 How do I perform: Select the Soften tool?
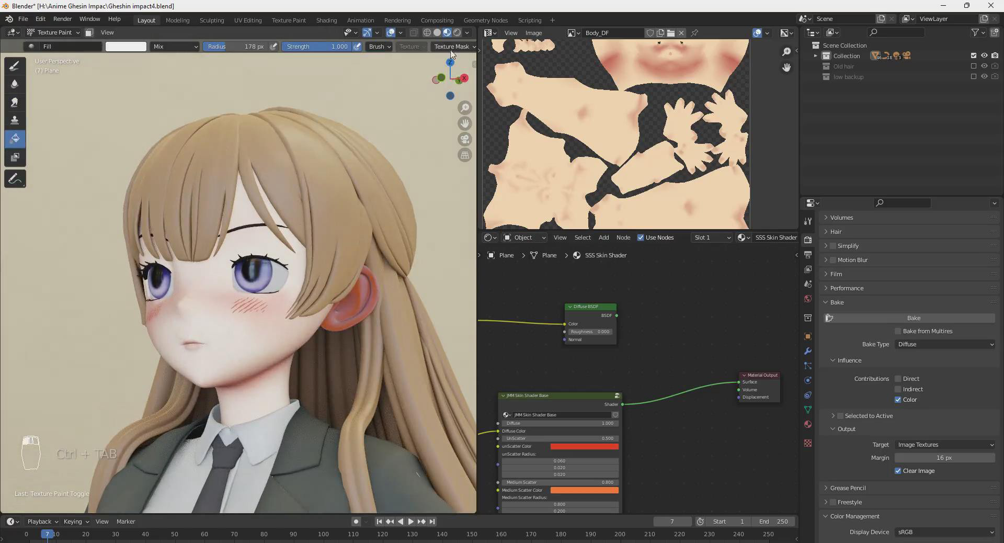click(15, 84)
